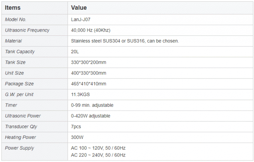Viewport: 254px width, 162px height.
Task: Select the Transducer Qty label
Action: pos(21,127)
